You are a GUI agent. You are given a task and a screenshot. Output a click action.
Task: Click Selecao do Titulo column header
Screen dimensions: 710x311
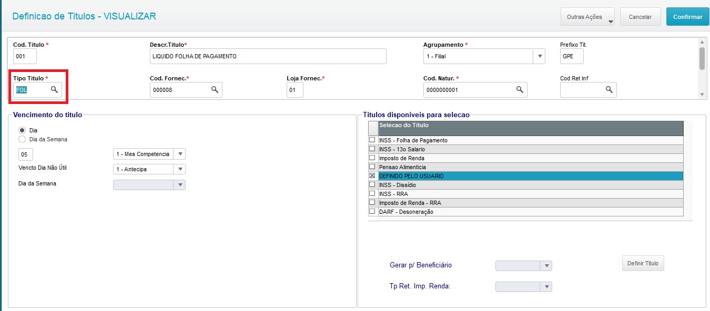pos(531,128)
